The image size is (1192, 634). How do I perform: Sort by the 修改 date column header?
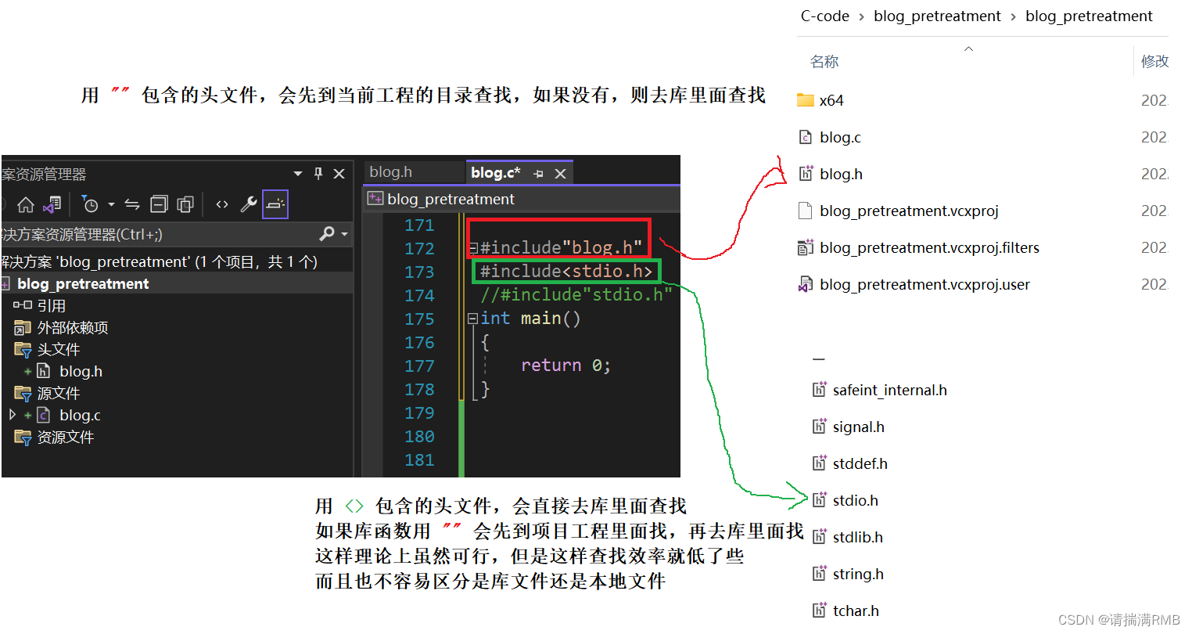click(x=1154, y=61)
